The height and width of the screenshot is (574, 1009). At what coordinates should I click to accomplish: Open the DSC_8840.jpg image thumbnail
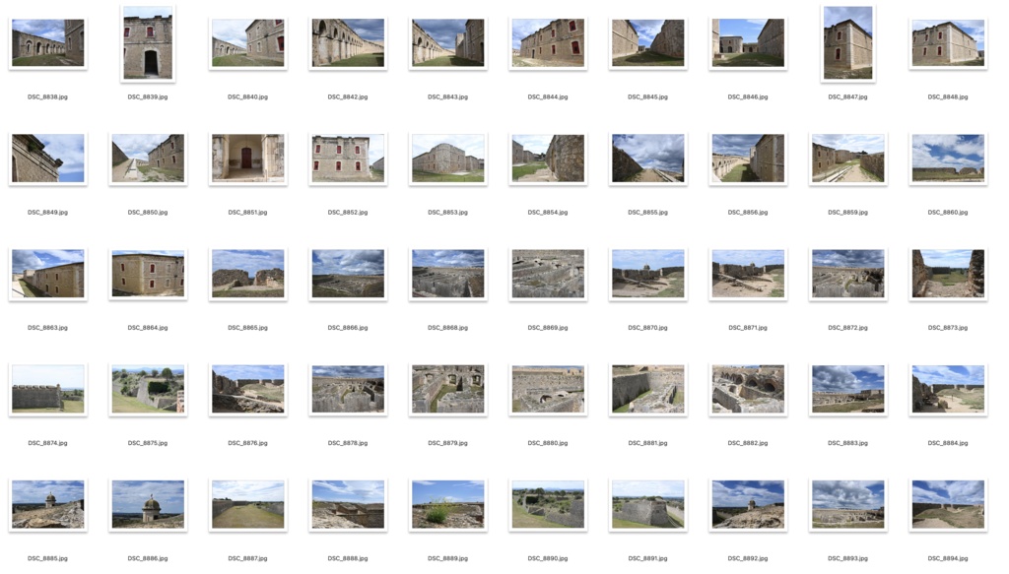click(247, 43)
